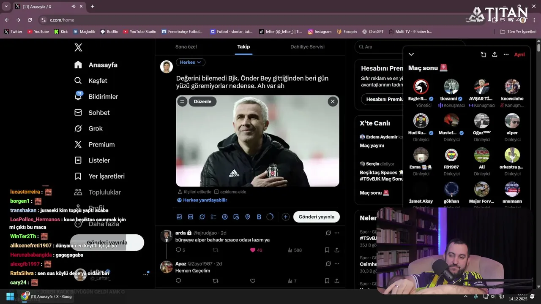Open a new Chrome tab

(x=93, y=6)
